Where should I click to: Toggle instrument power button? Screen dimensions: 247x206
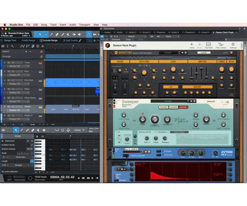[x=102, y=36]
